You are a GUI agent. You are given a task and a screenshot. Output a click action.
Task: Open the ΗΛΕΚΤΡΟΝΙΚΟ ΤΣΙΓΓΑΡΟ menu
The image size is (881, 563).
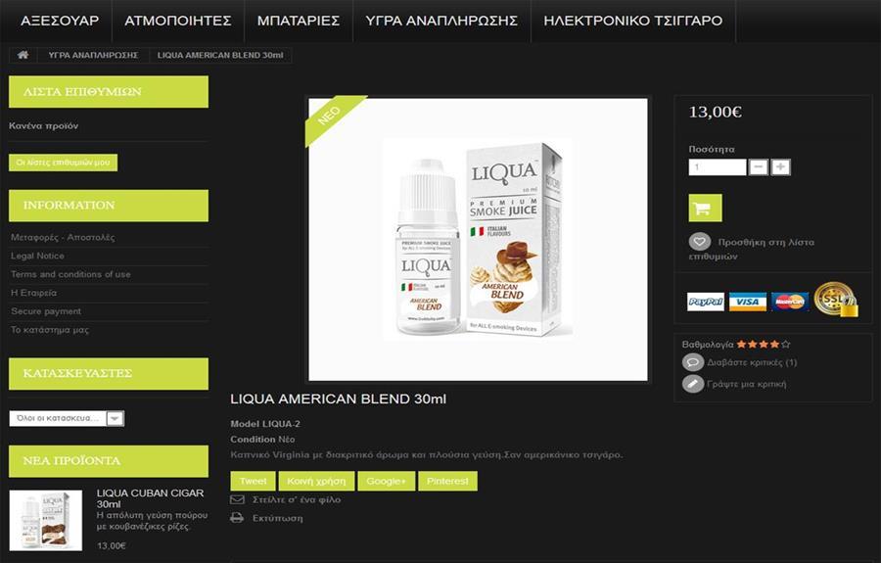pos(633,21)
